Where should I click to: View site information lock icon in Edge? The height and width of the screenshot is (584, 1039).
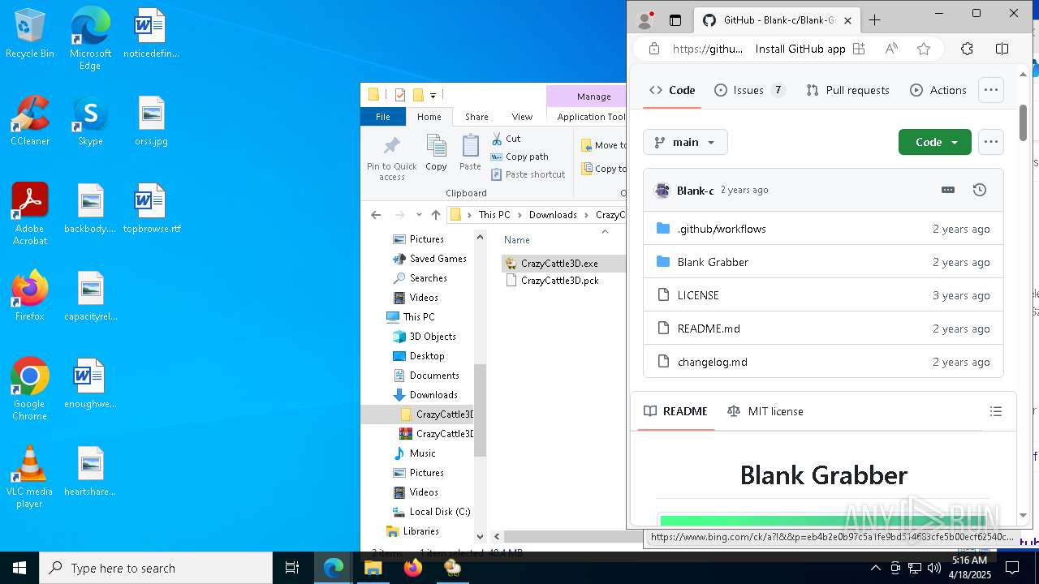[x=654, y=49]
